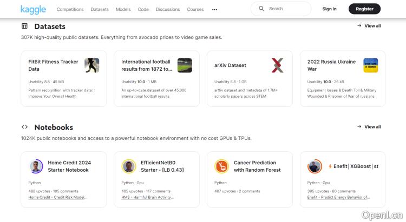Open the Code nav item
This screenshot has height=222, width=406.
coord(143,9)
